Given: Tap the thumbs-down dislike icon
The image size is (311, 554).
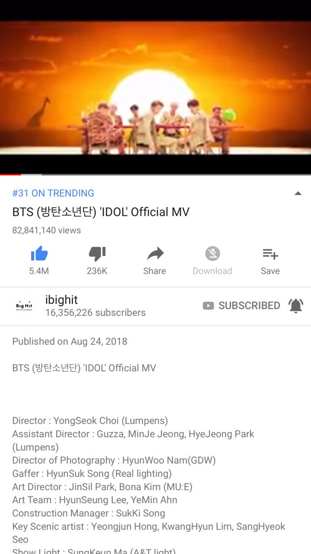Looking at the screenshot, I should coord(97,254).
